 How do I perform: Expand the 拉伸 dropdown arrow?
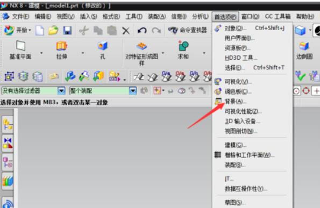click(83, 53)
